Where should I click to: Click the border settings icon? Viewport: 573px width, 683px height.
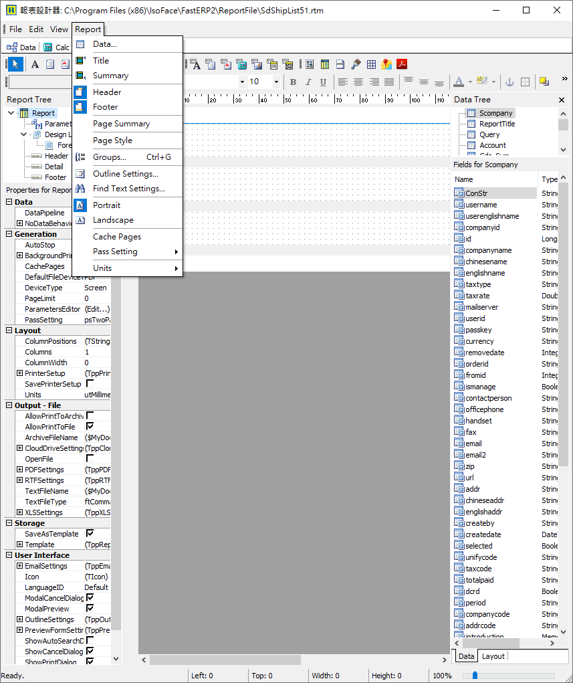click(525, 82)
